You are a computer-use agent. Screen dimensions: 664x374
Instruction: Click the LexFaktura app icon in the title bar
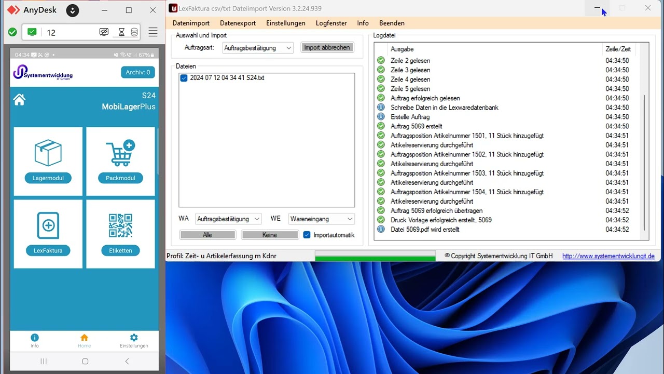(x=174, y=8)
